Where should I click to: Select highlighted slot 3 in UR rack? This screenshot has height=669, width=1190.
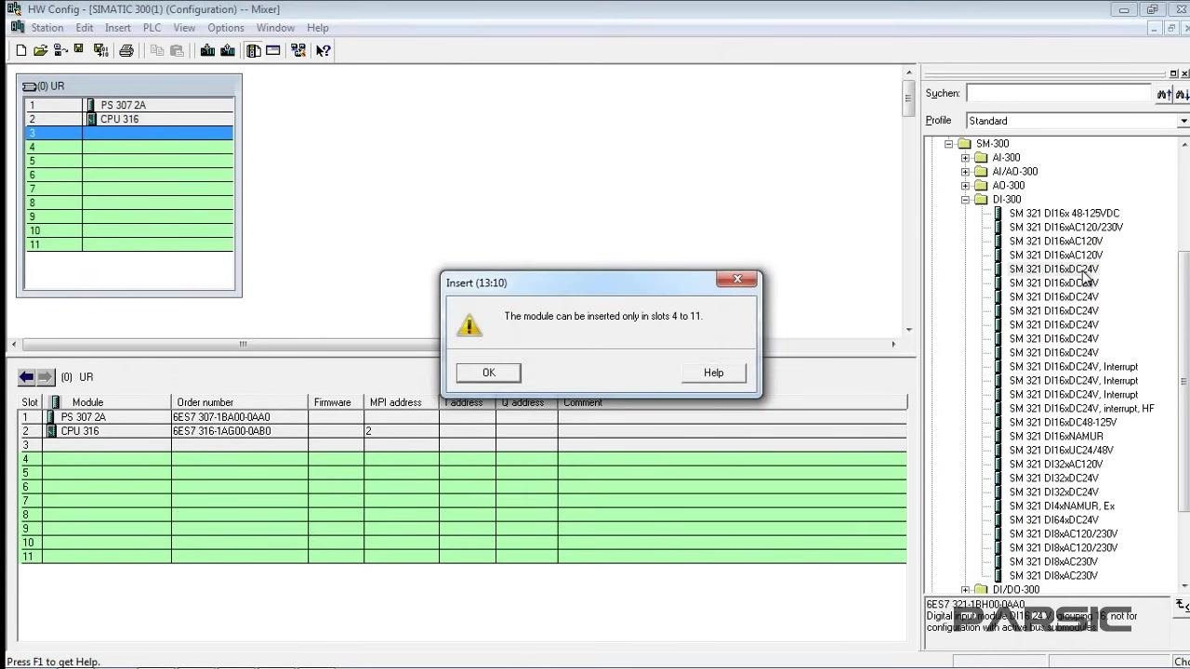(129, 133)
